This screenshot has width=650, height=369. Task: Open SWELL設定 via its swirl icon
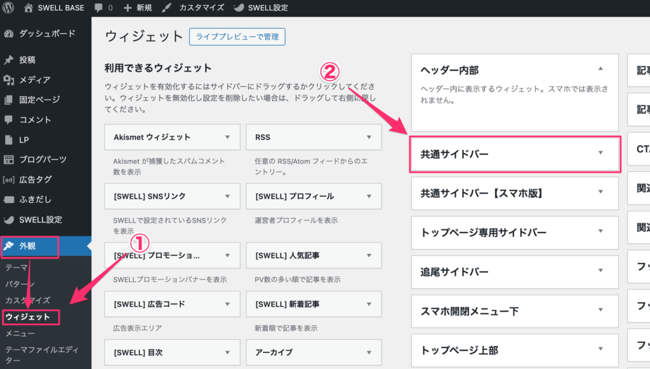[x=8, y=218]
